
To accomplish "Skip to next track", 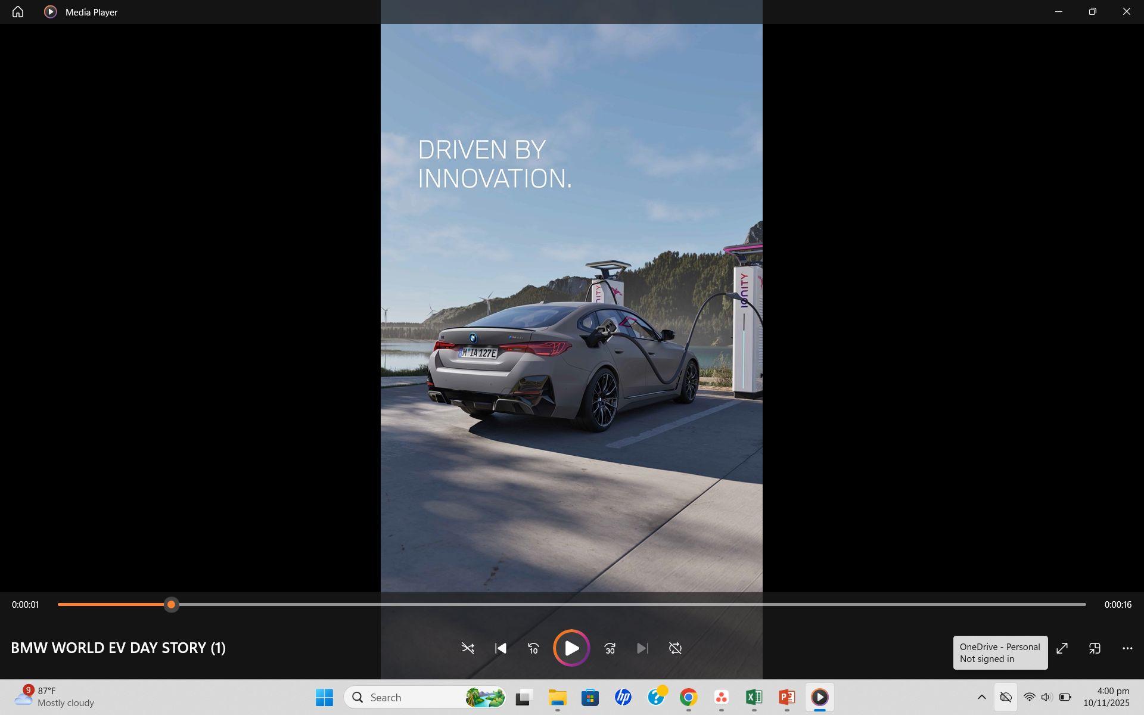I will [642, 648].
